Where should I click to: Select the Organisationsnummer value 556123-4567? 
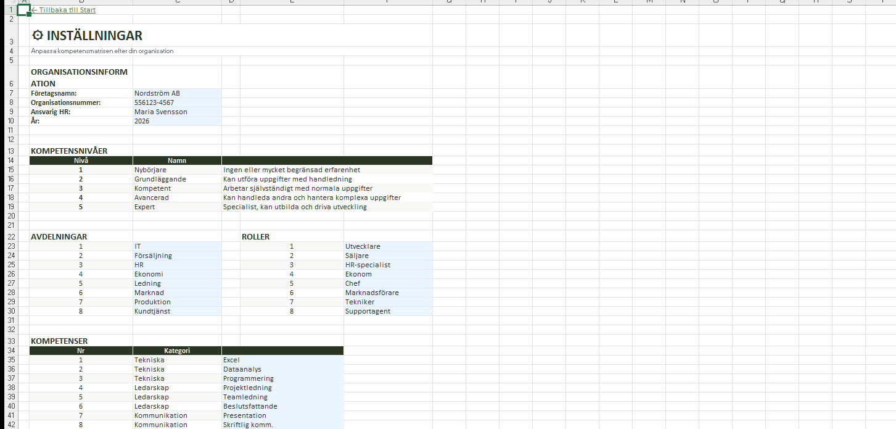(176, 102)
